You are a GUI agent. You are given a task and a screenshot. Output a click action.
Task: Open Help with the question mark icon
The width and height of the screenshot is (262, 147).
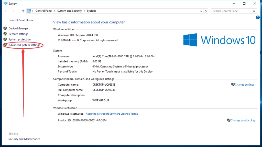(x=258, y=18)
